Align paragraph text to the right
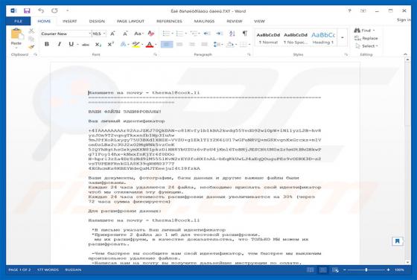 tap(192, 45)
